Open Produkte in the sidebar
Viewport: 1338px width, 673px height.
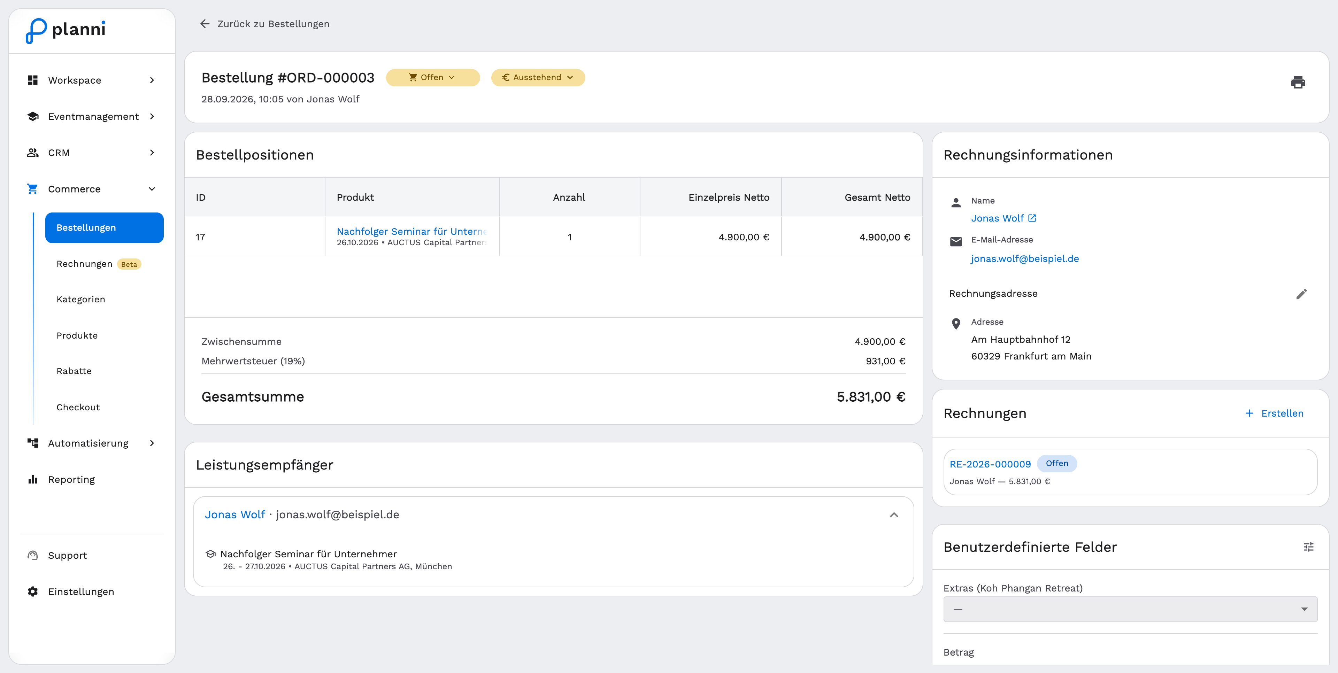[77, 335]
